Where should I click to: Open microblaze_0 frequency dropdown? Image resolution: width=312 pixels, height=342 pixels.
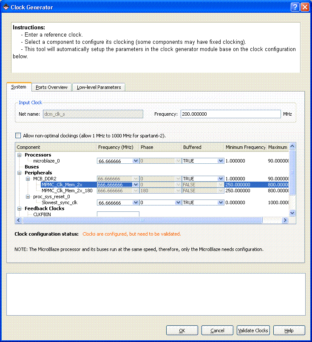point(136,161)
